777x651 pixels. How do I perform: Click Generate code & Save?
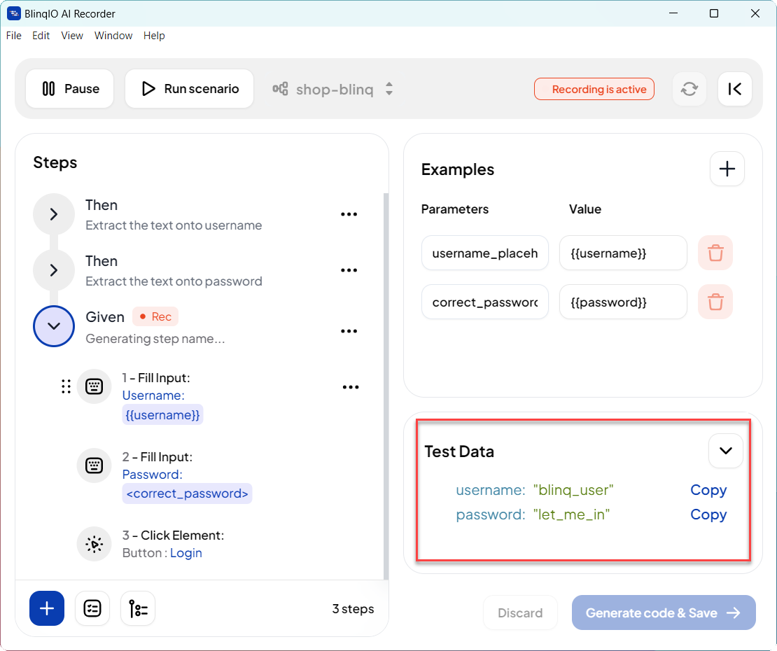tap(664, 613)
